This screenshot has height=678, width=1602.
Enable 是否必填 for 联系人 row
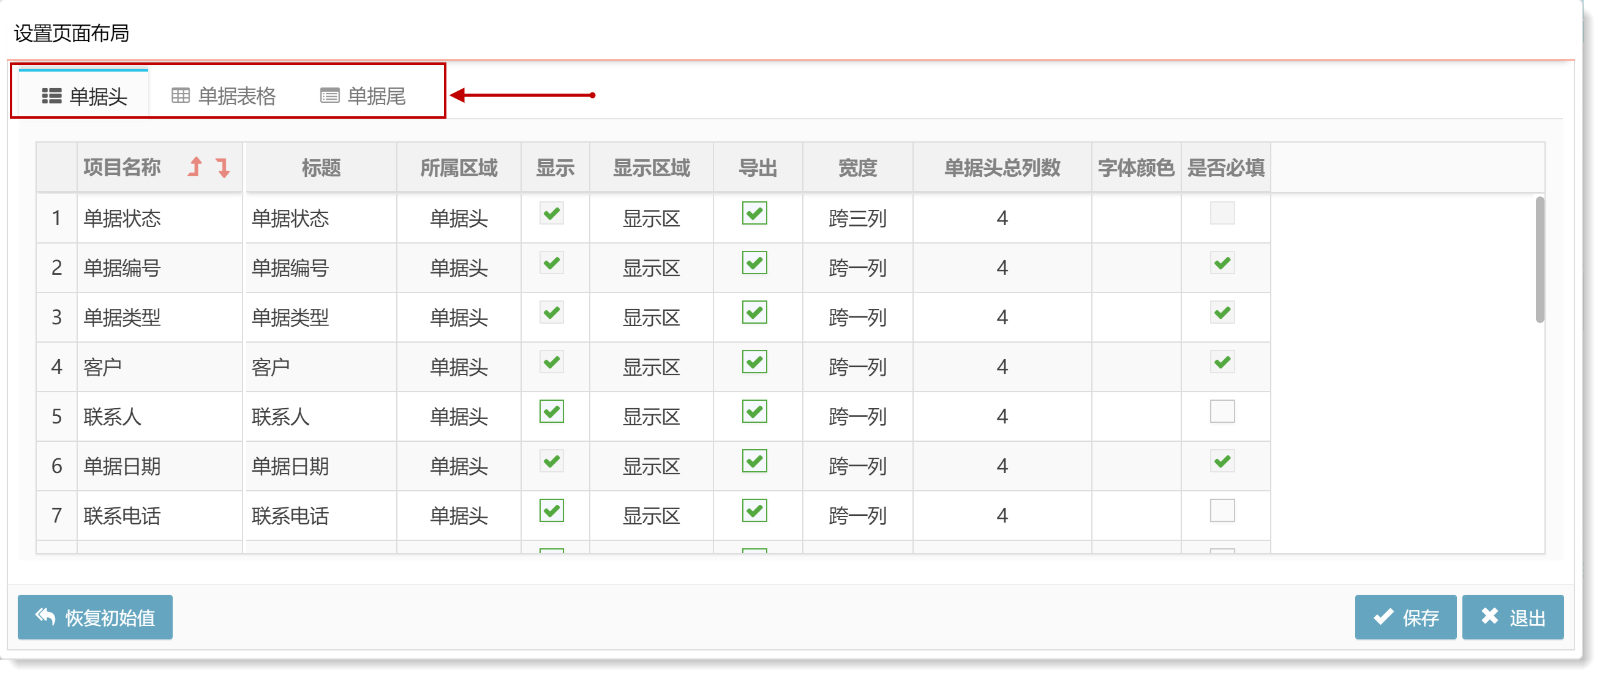(x=1222, y=412)
